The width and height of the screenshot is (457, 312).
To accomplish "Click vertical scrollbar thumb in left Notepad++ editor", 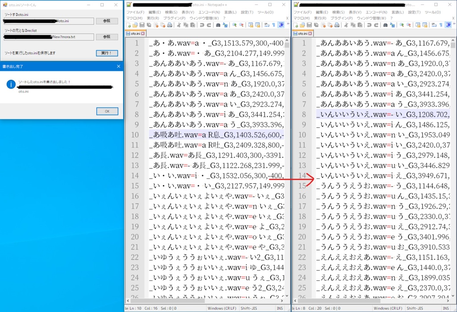I will point(287,45).
